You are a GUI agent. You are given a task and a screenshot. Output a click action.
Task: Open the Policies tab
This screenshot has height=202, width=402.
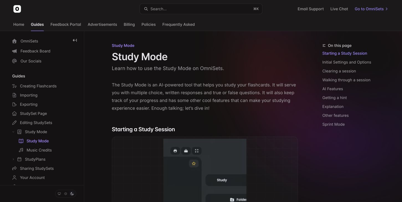[148, 24]
